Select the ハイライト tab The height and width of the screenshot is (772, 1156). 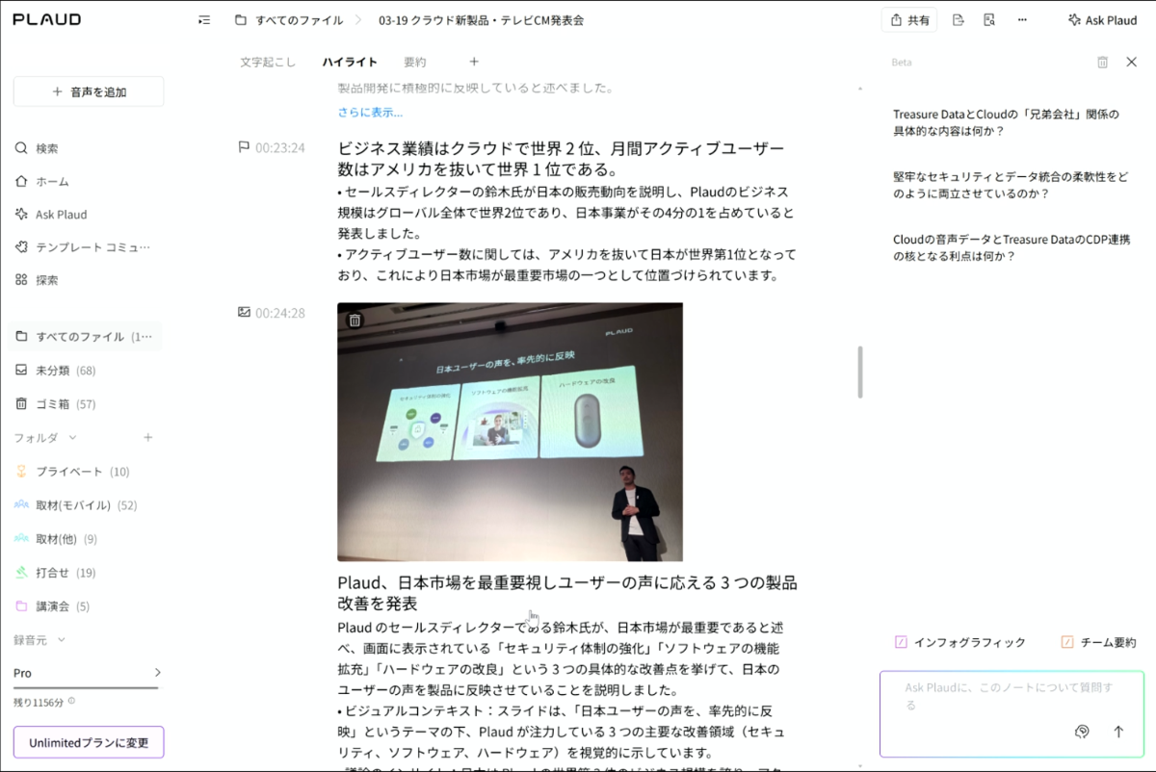(350, 62)
